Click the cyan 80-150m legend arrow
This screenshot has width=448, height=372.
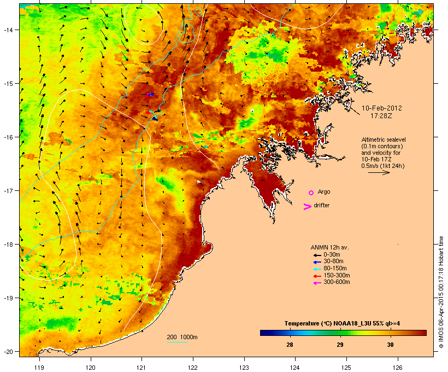click(317, 269)
